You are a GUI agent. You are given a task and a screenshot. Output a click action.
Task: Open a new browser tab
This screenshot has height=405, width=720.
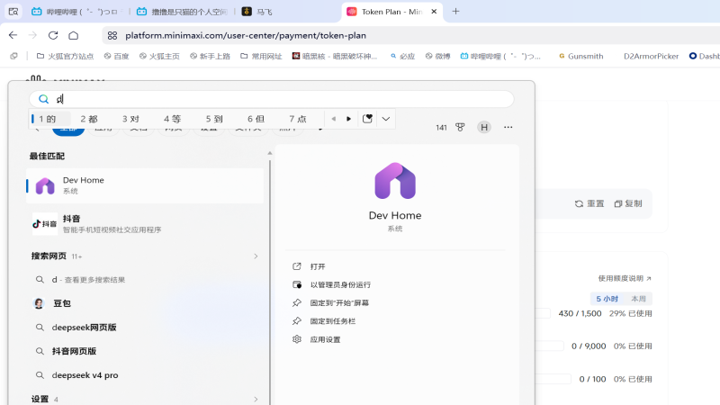coord(455,12)
